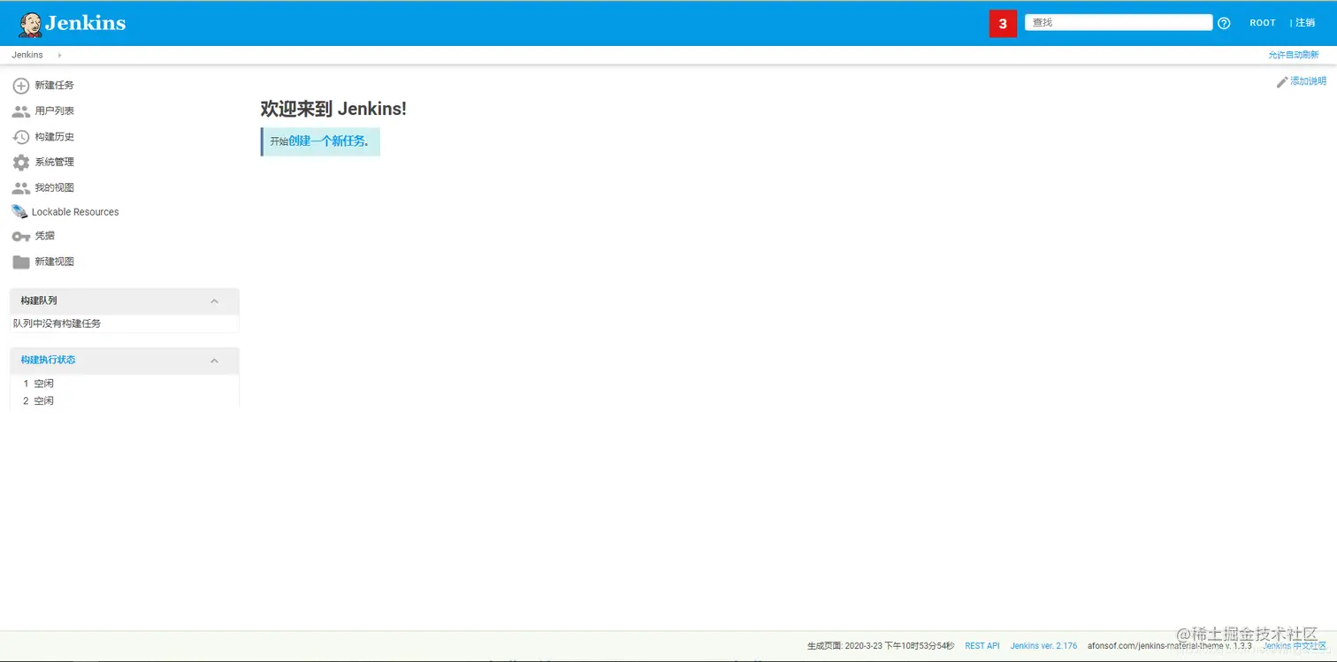Click 队列中没有构建任务 text
Image resolution: width=1337 pixels, height=662 pixels.
tap(57, 323)
